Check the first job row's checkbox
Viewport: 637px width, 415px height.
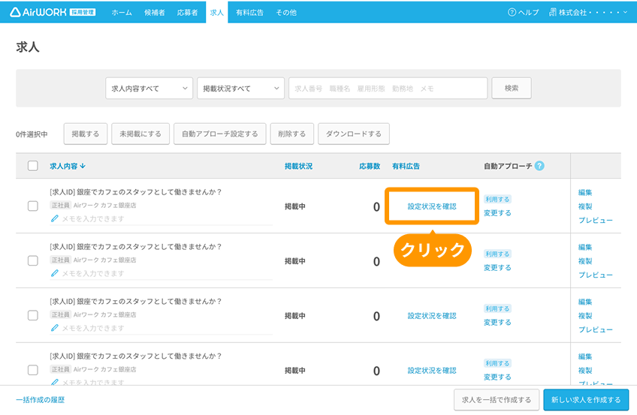[33, 206]
